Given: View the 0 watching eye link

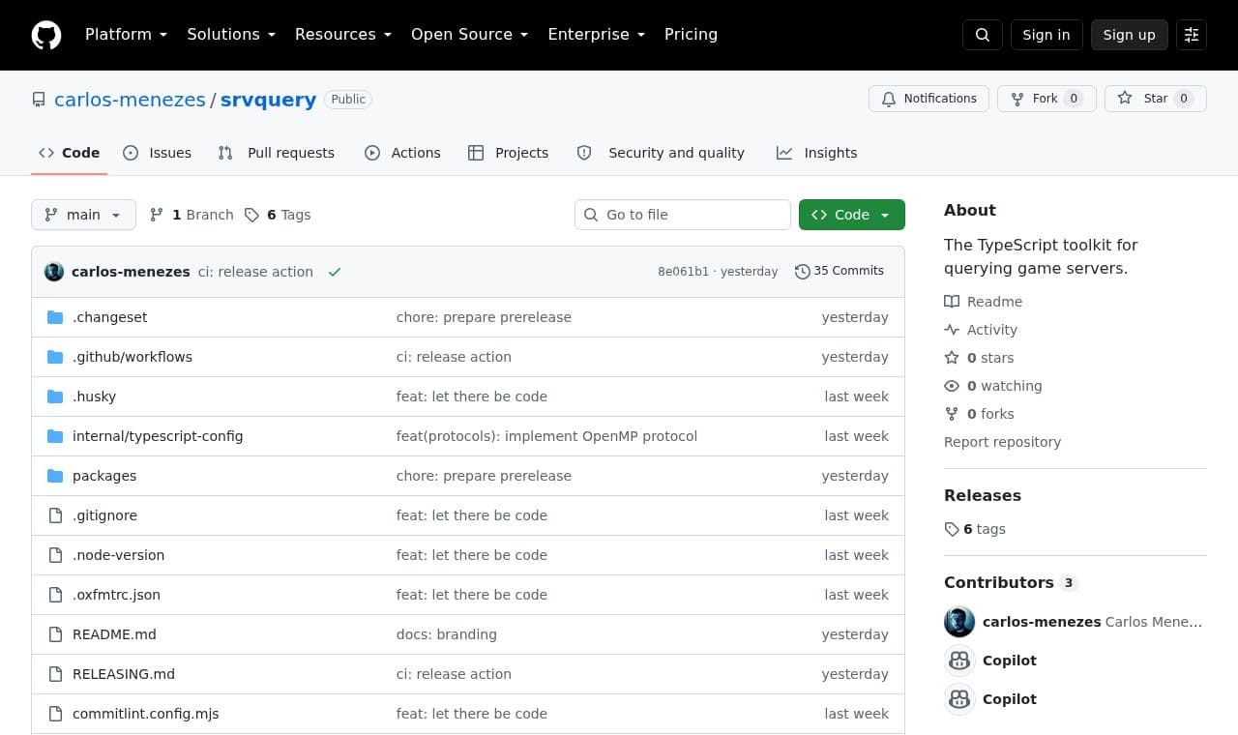Looking at the screenshot, I should pos(993,386).
